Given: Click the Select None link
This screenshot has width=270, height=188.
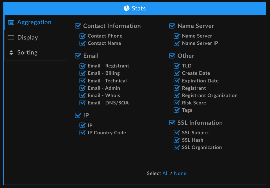Looking at the screenshot, I should [x=180, y=173].
